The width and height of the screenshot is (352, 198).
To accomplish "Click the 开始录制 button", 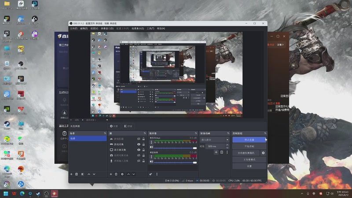I will (x=249, y=147).
